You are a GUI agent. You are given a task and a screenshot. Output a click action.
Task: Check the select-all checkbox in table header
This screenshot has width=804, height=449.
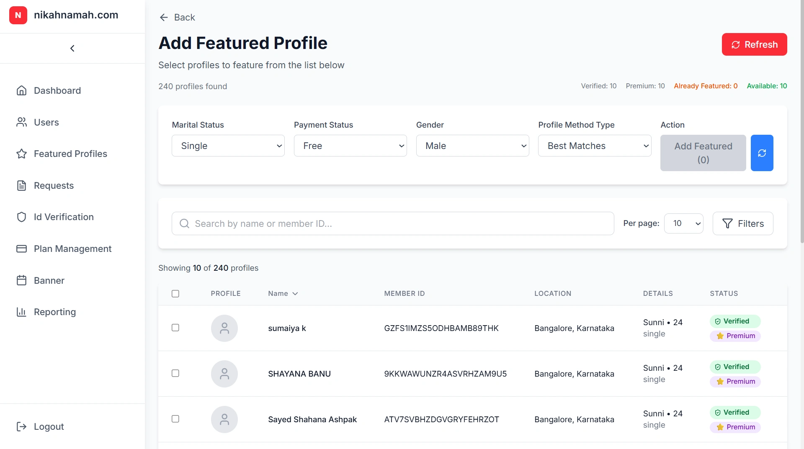coord(175,294)
